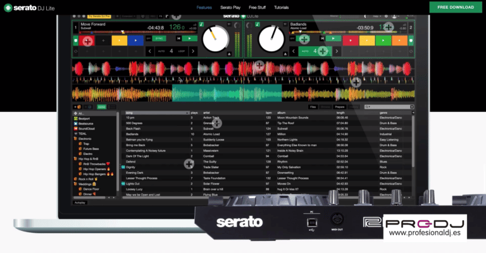Click deck 1 virtual platter
The height and width of the screenshot is (253, 486).
click(215, 39)
